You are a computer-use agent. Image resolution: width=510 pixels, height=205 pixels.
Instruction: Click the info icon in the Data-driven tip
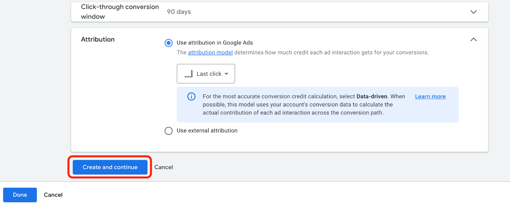point(191,97)
